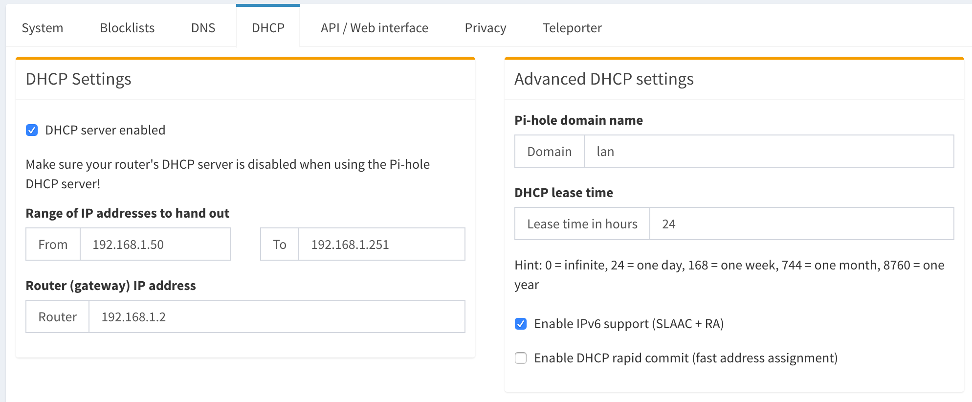This screenshot has width=972, height=402.
Task: Click the Lease time in hours field
Action: point(801,223)
